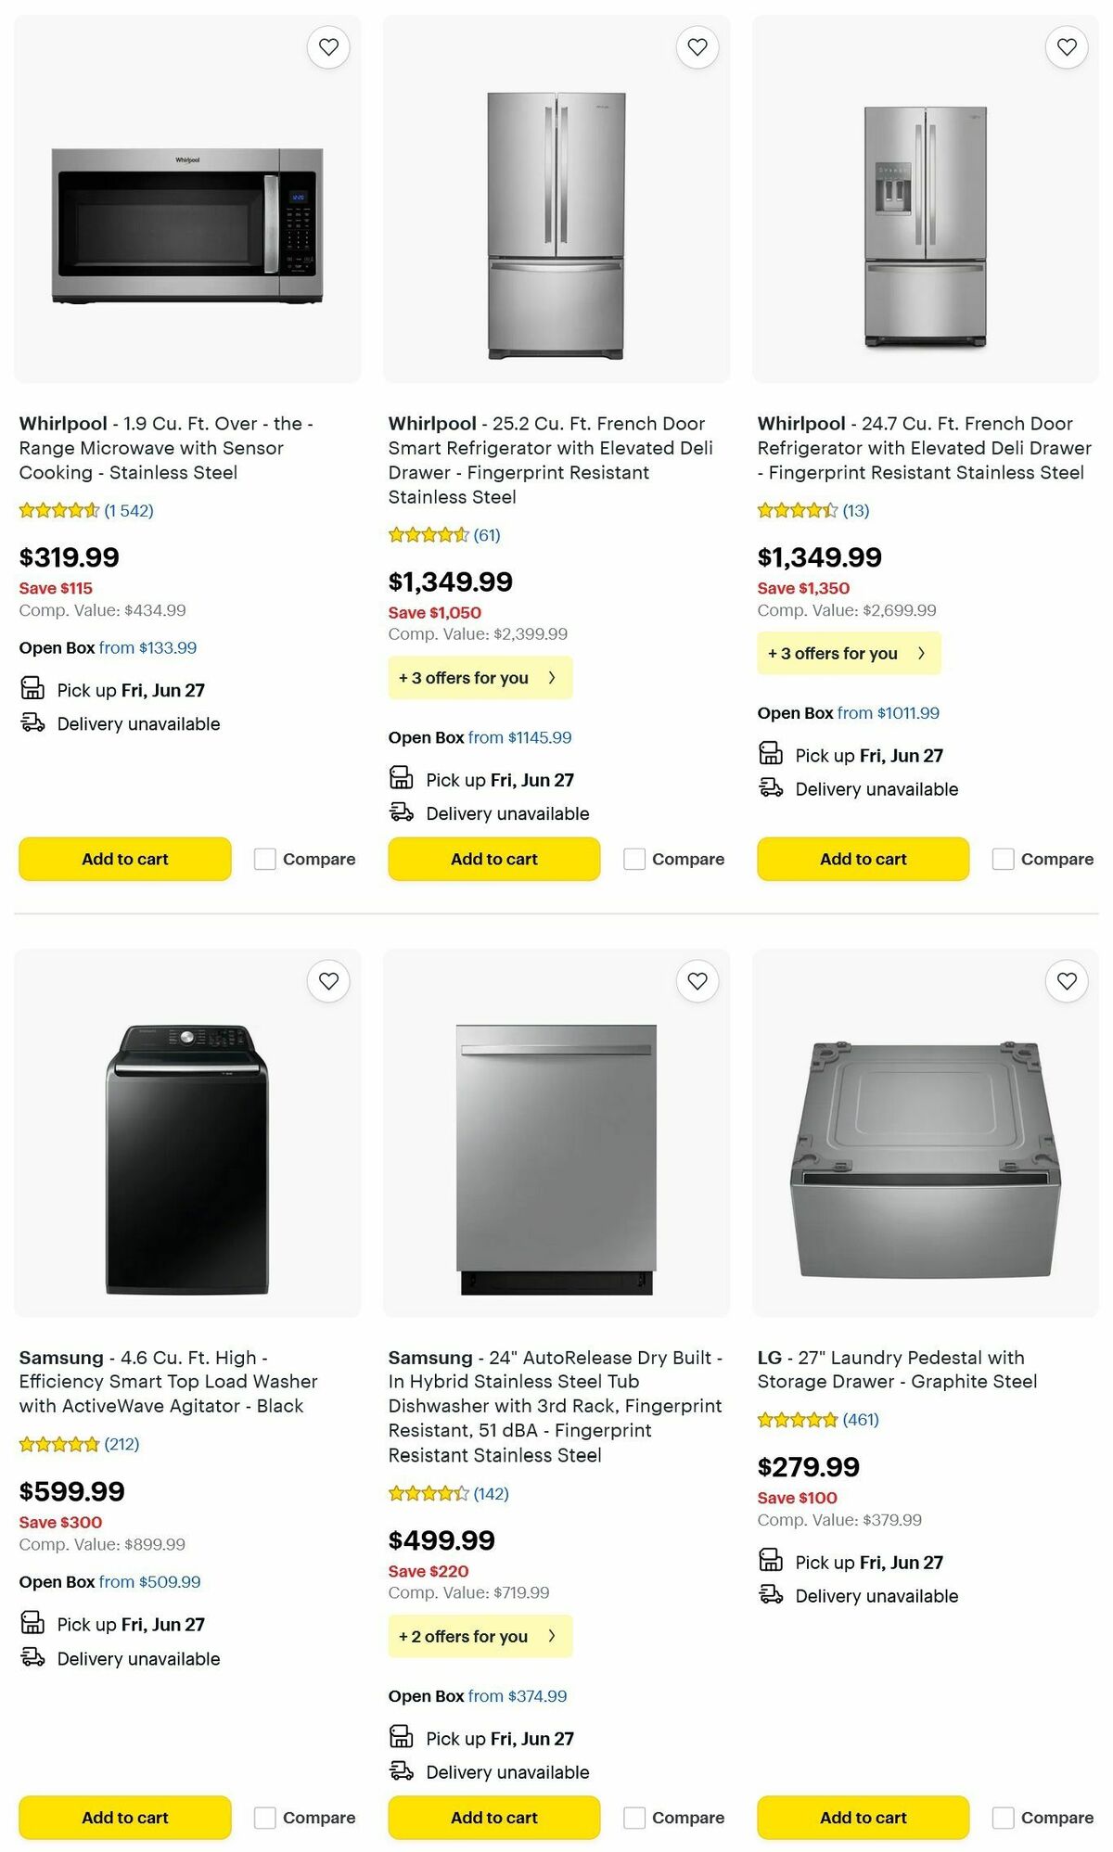Click the delivery truck icon for the LG pedestal

pos(772,1596)
